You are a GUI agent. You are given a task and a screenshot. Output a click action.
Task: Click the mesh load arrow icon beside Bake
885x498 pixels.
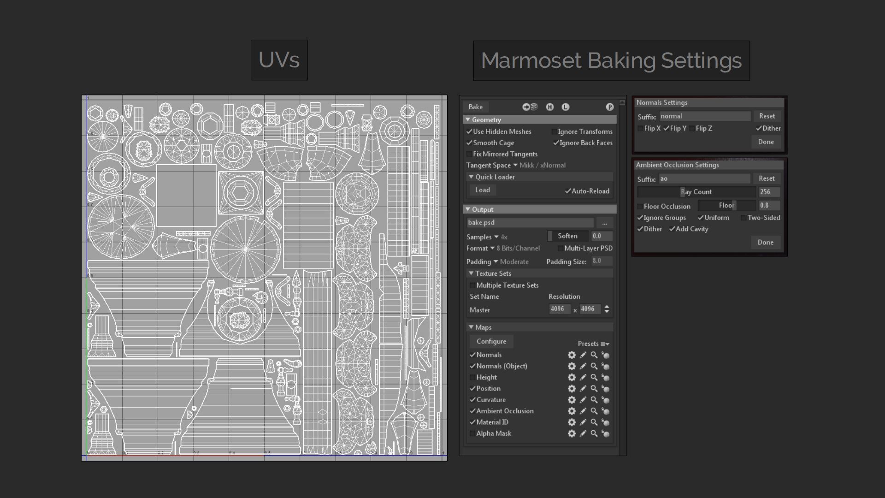click(526, 107)
